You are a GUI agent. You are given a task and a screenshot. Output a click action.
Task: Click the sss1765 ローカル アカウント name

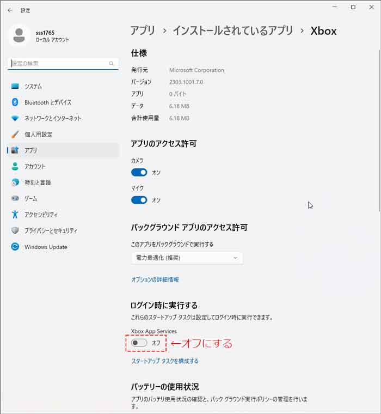[52, 36]
